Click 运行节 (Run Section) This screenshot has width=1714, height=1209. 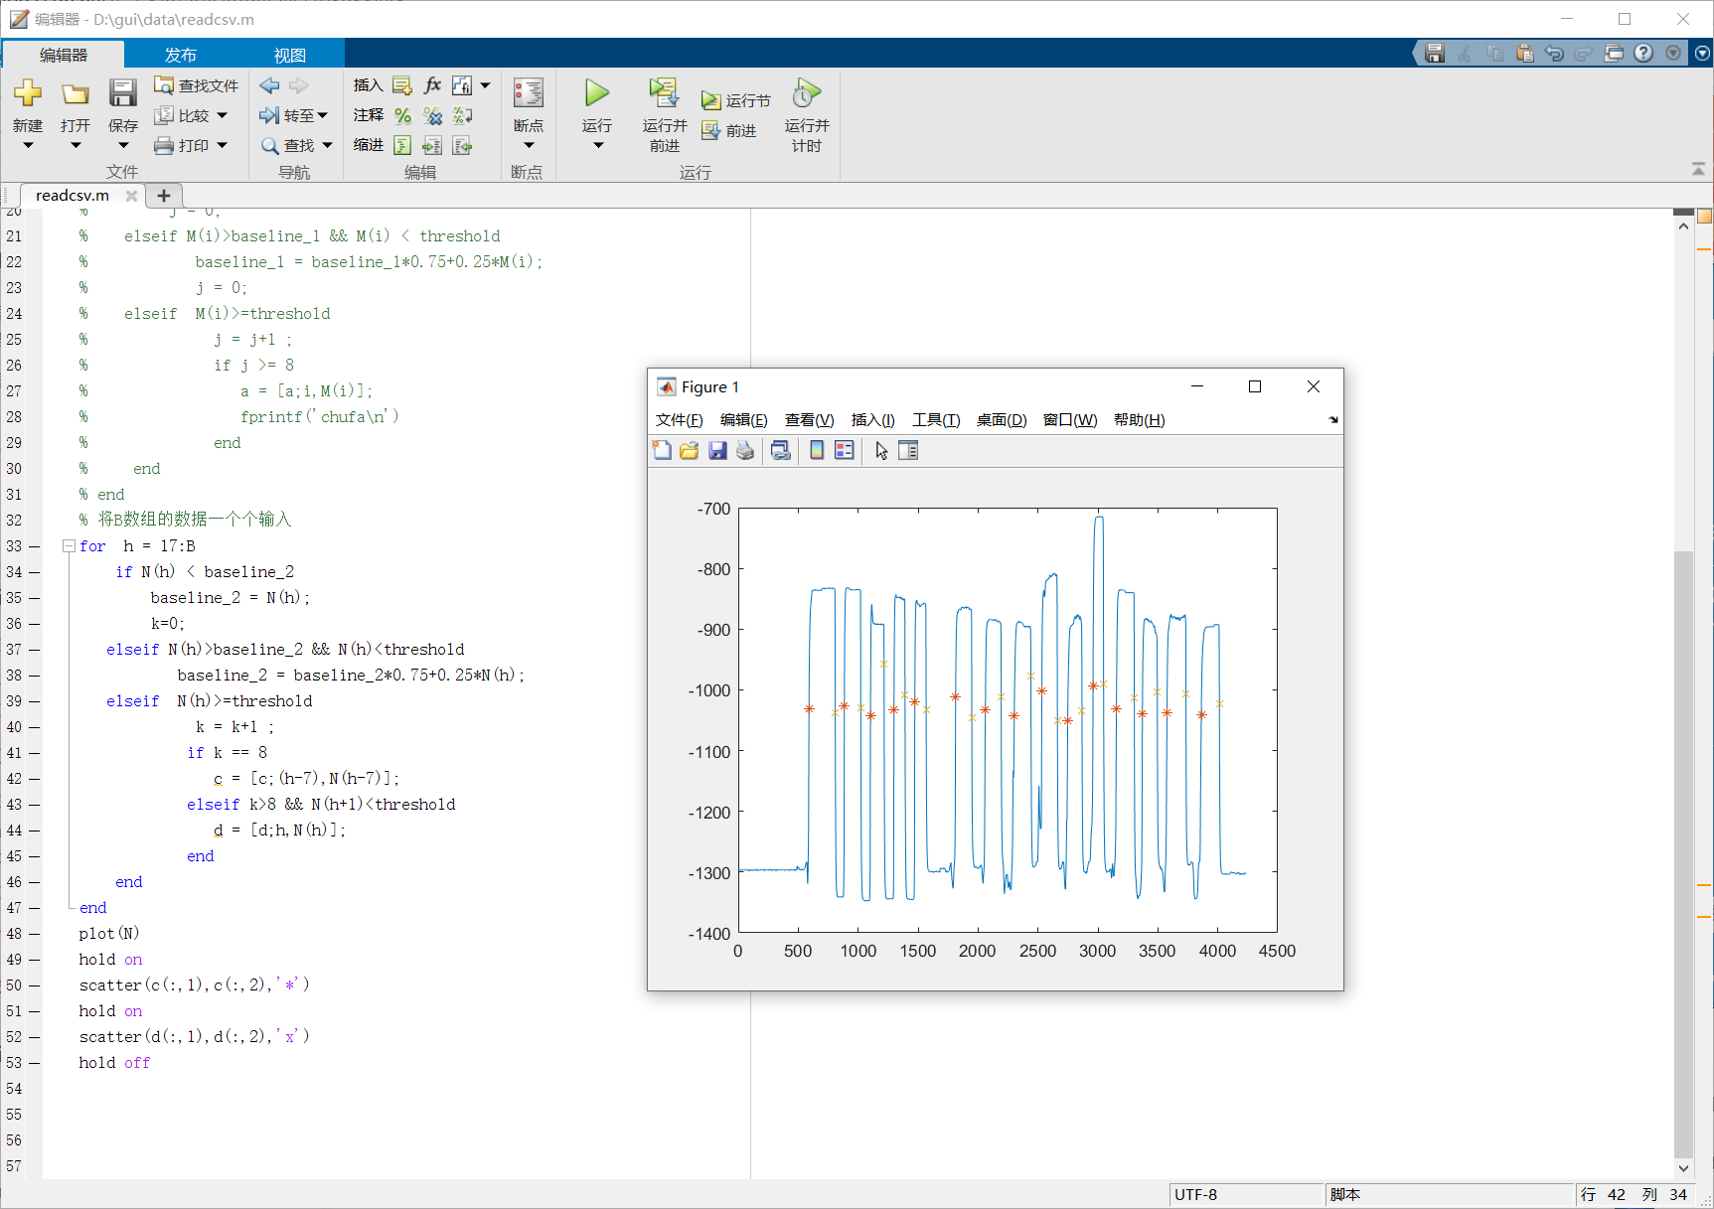pyautogui.click(x=736, y=100)
